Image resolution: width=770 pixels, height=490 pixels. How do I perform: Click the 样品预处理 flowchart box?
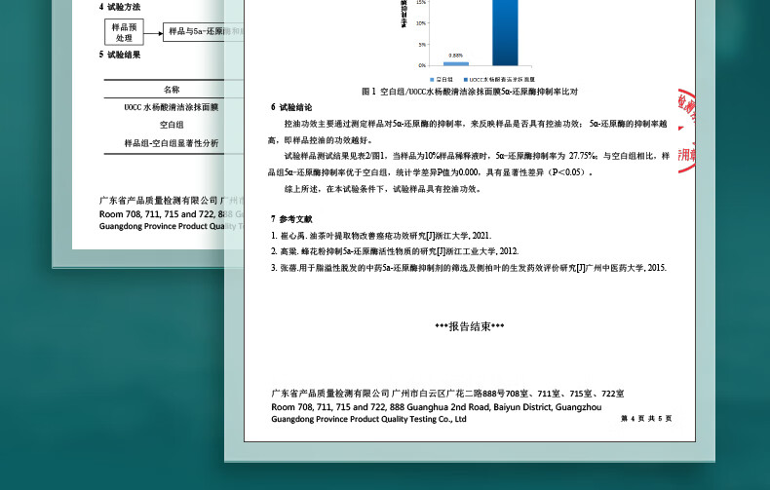coord(124,31)
